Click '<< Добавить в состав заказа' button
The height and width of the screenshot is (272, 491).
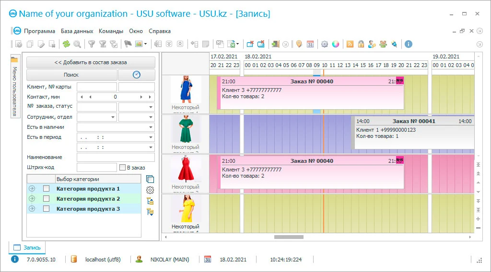point(91,62)
